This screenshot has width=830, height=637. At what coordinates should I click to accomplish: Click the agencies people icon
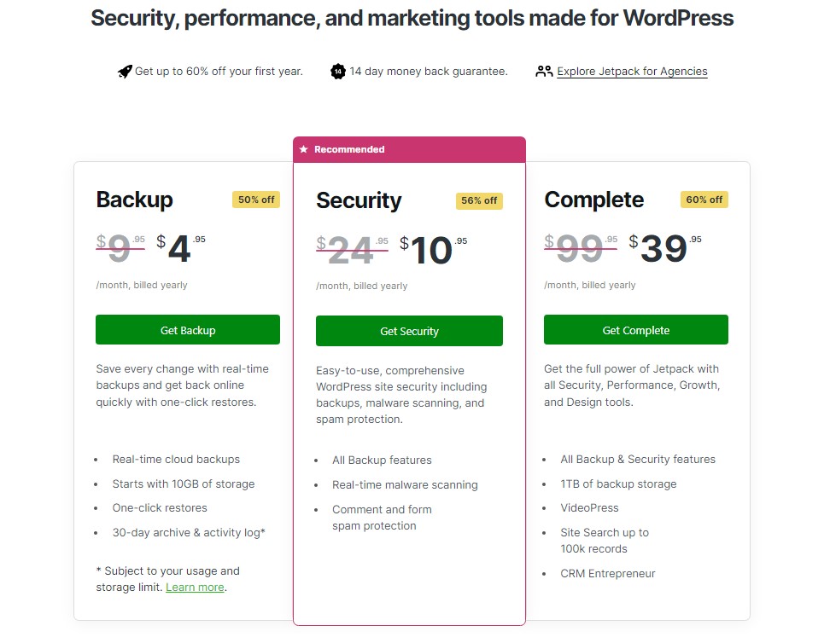coord(544,72)
